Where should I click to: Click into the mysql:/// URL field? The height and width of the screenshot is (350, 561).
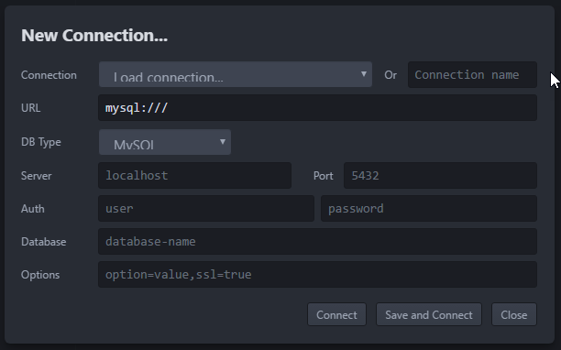click(318, 107)
